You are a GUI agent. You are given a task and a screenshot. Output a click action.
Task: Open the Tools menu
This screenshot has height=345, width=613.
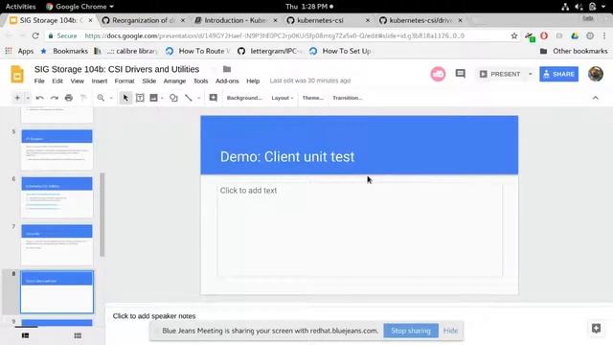pyautogui.click(x=200, y=80)
